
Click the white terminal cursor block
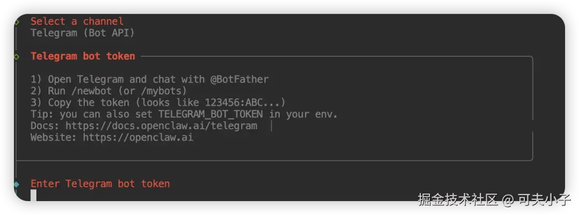pos(33,195)
